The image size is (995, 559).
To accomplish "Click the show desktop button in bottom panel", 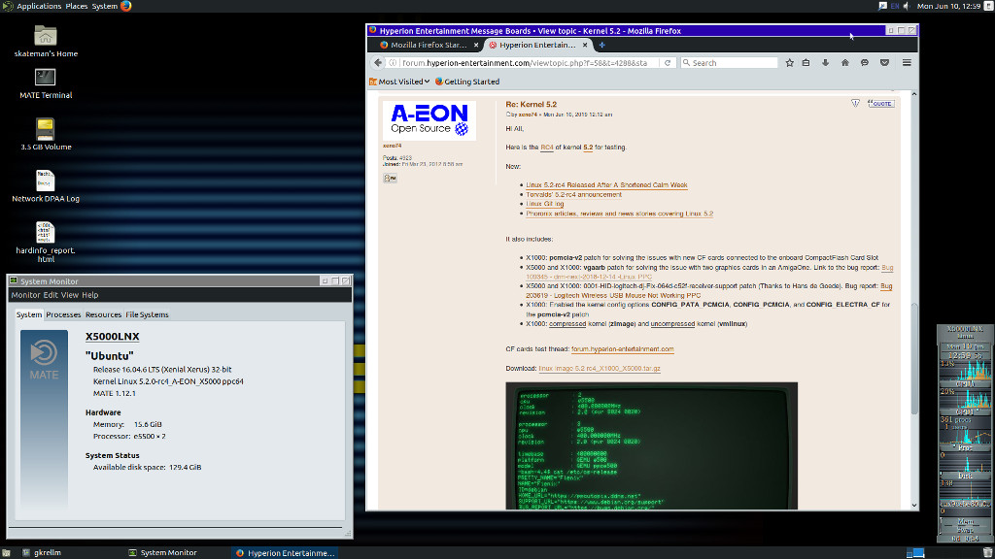I will tap(6, 552).
